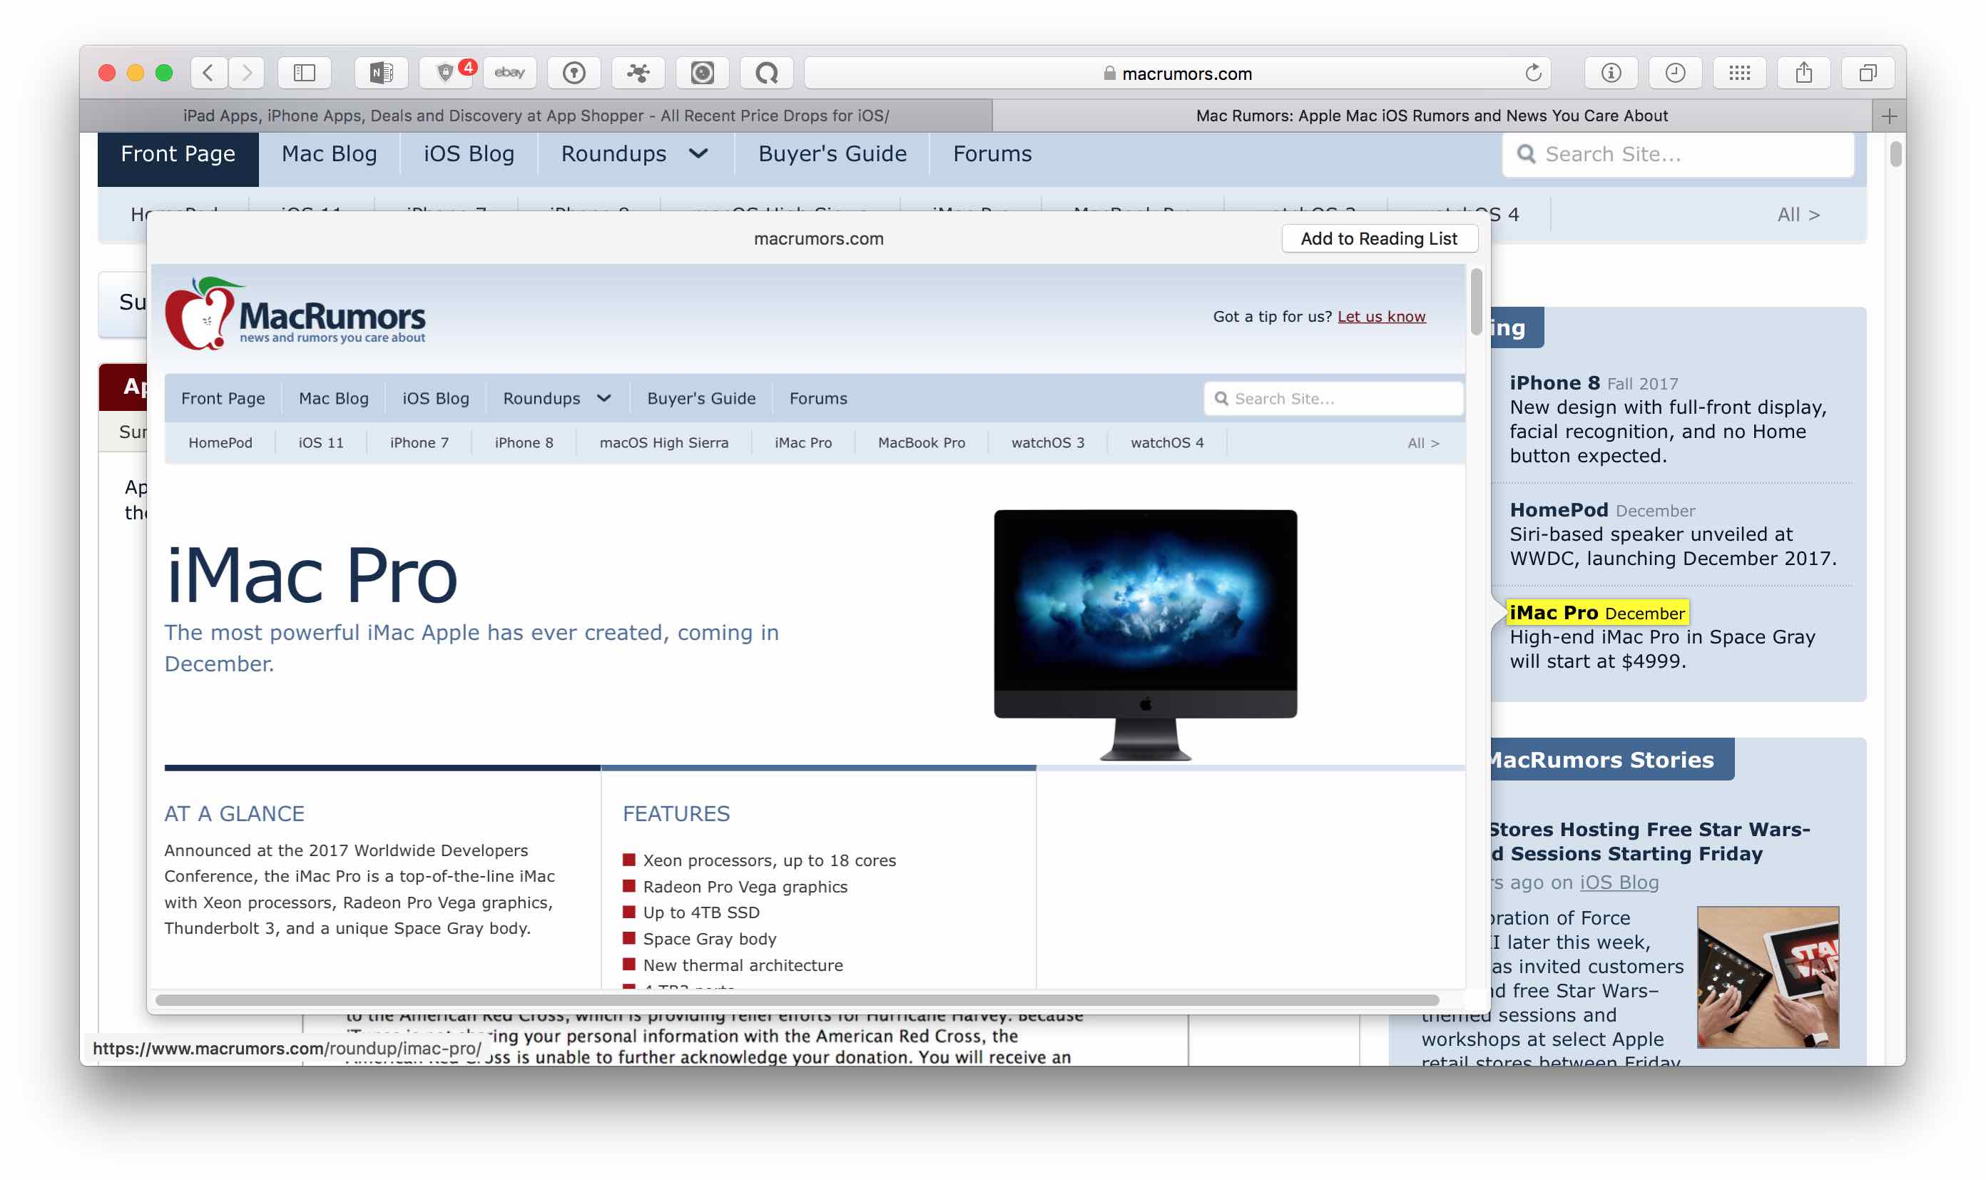Click the info circle toolbar button

tap(1611, 73)
